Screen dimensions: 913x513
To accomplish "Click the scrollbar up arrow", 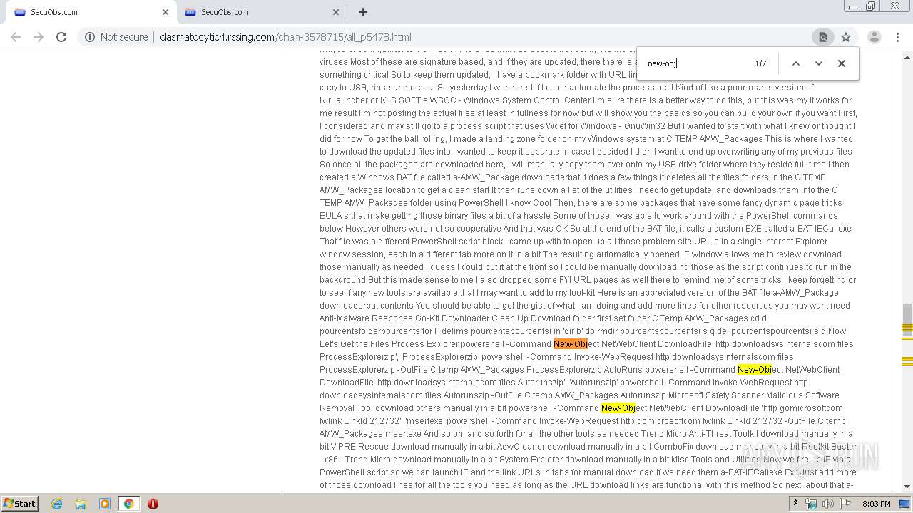I will (x=907, y=56).
